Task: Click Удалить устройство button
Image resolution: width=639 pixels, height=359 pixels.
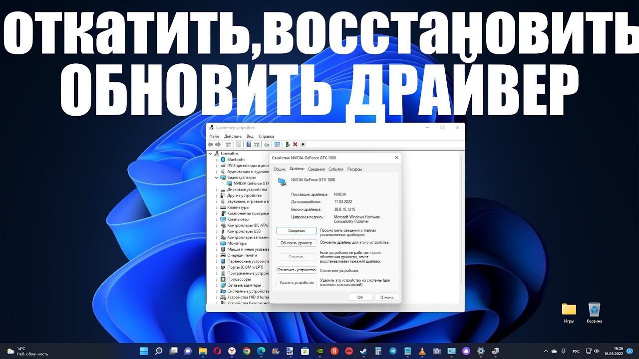Action: [297, 283]
